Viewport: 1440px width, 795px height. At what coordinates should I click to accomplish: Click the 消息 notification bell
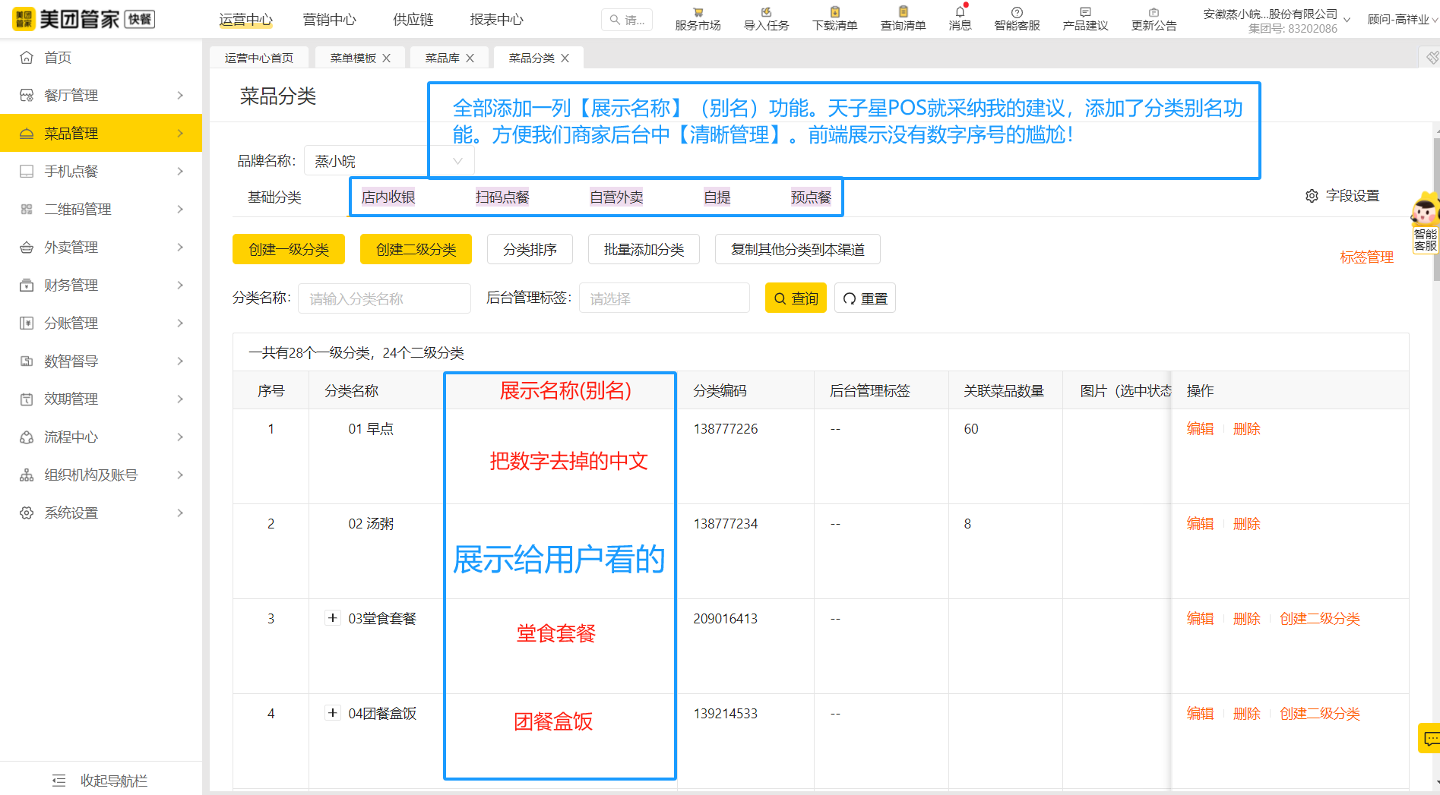coord(960,12)
